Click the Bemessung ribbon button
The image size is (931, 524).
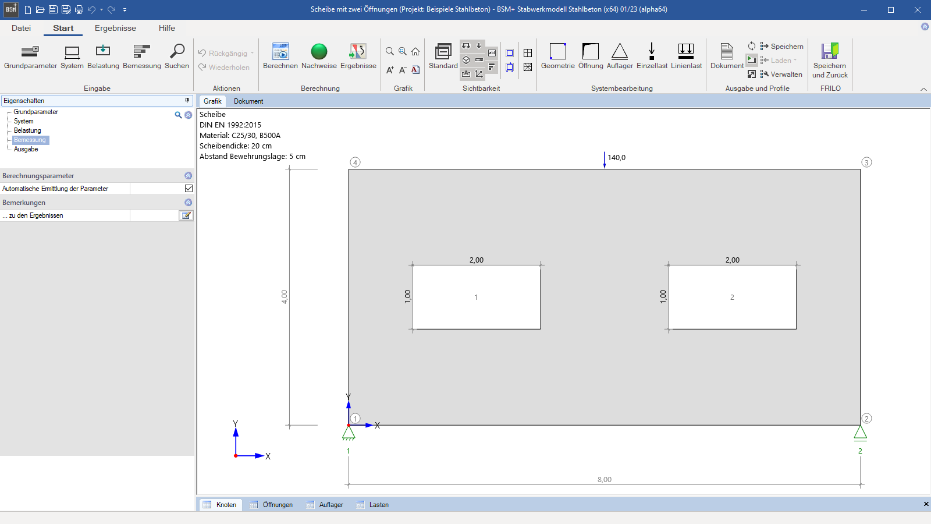tap(142, 56)
